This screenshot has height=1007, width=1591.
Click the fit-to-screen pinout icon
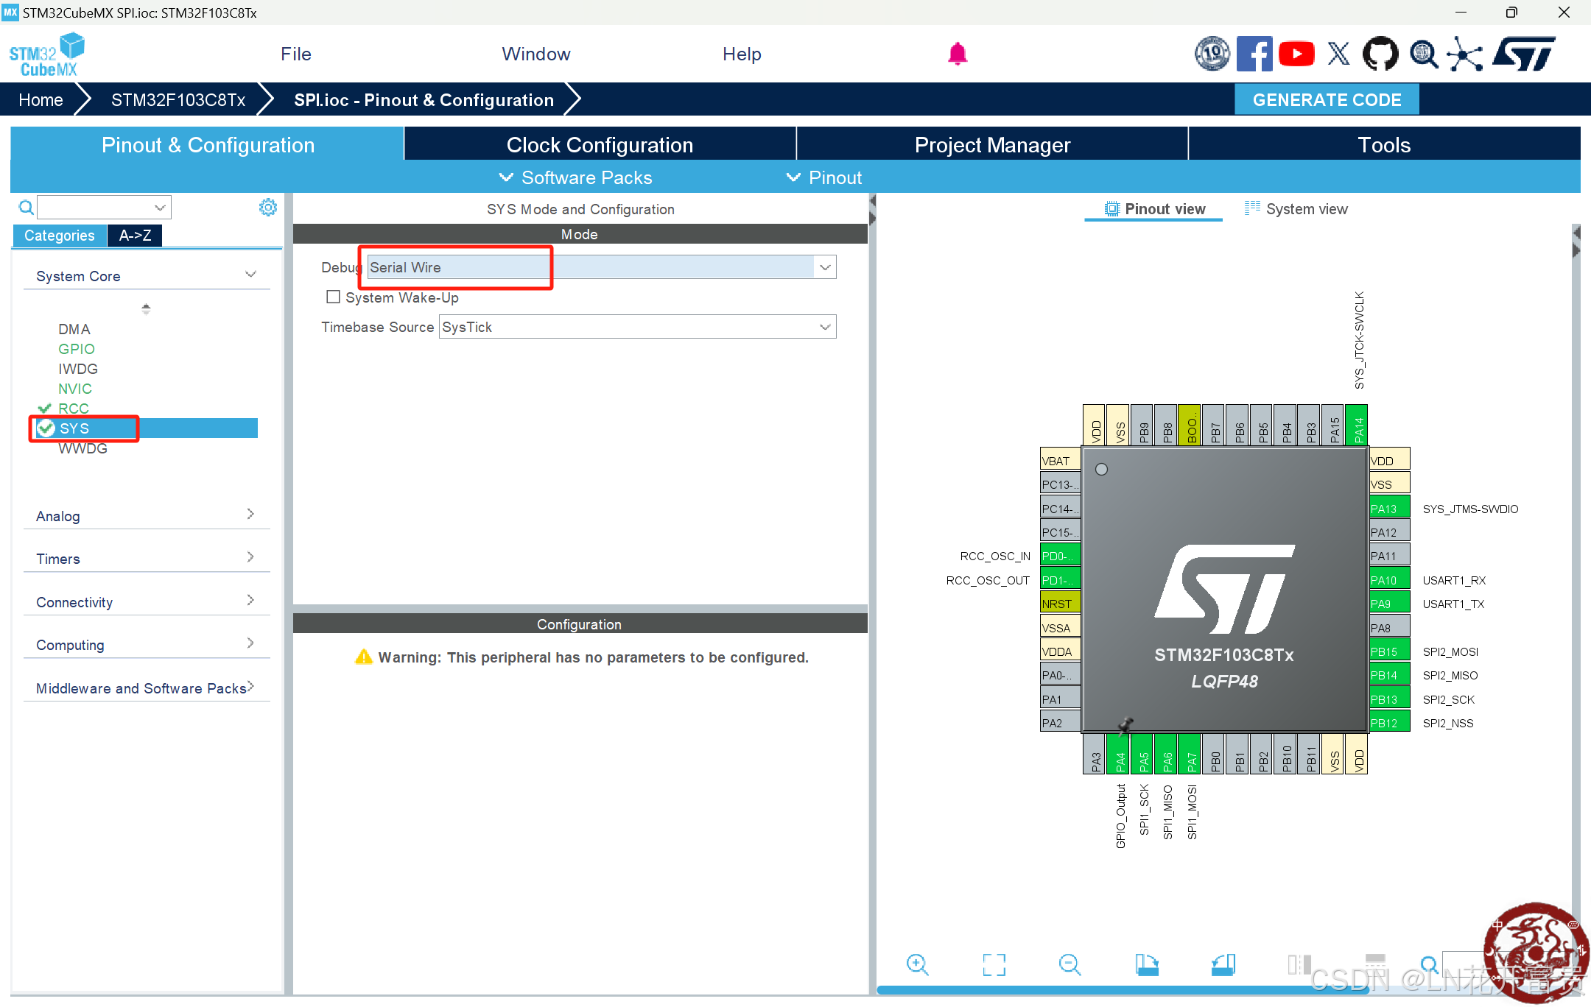point(994,964)
